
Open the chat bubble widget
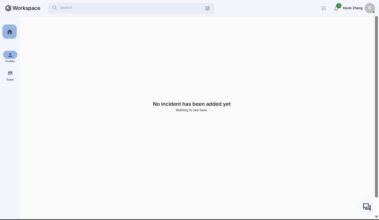coord(367,207)
